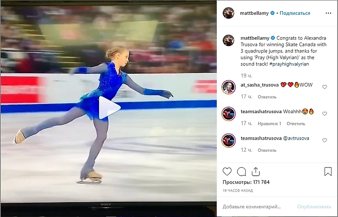Open the three-dot more options menu
Screen dimensions: 338x217
tap(328, 13)
